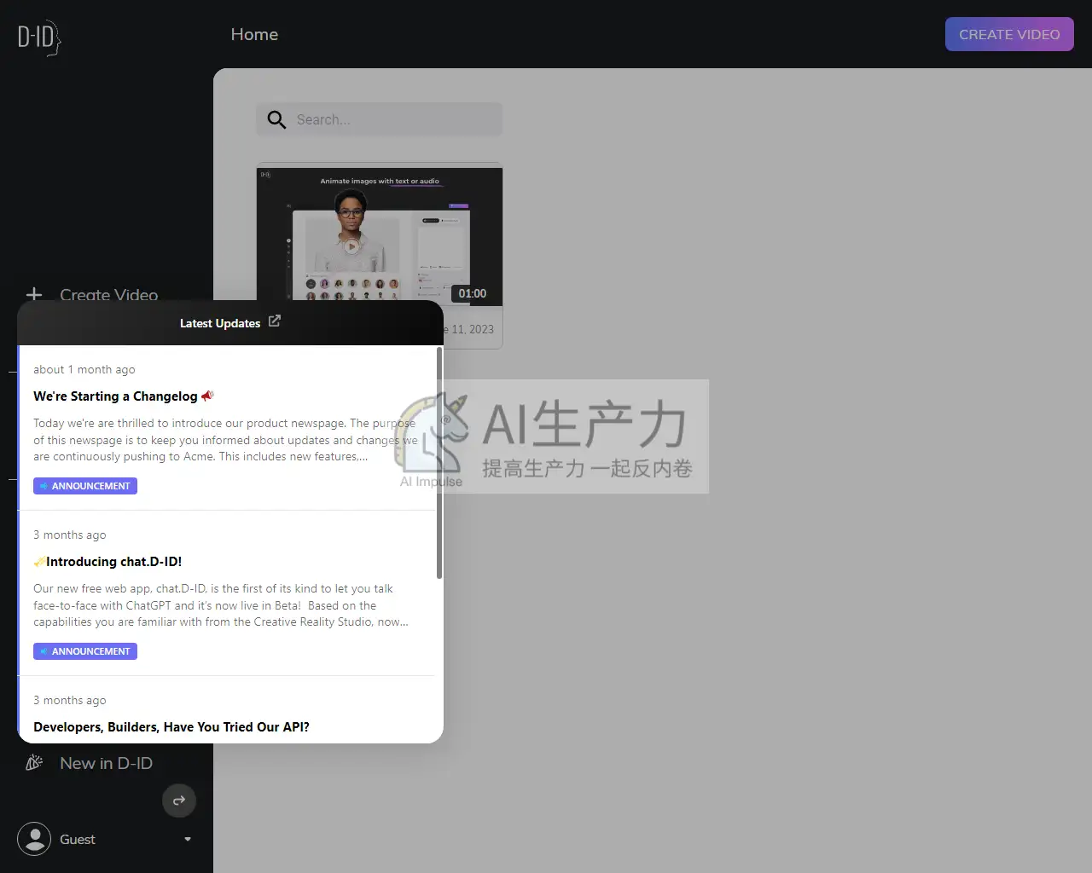Click the CREATE VIDEO button
This screenshot has width=1092, height=873.
[1009, 35]
